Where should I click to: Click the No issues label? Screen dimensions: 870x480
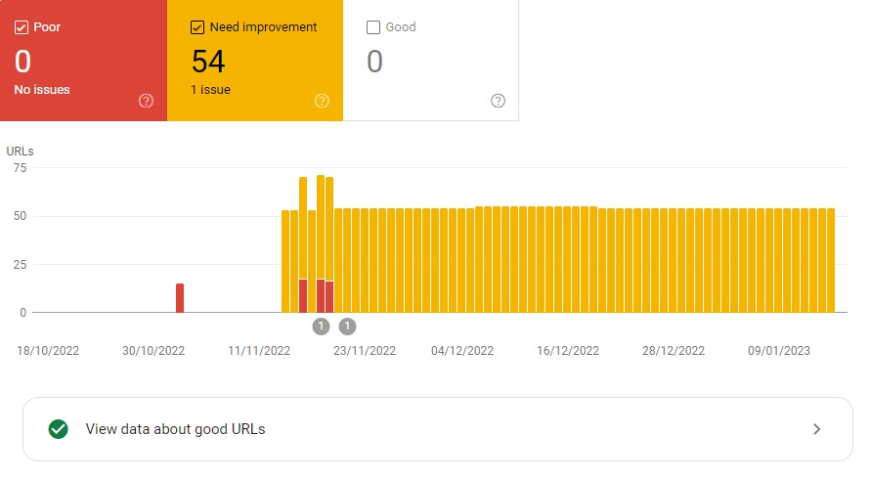[42, 89]
